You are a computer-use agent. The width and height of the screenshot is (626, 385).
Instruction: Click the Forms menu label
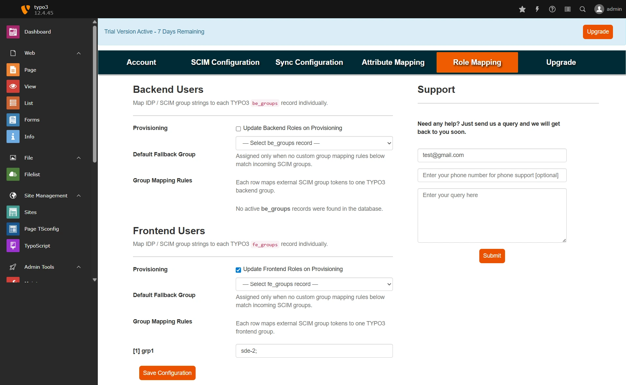point(32,120)
